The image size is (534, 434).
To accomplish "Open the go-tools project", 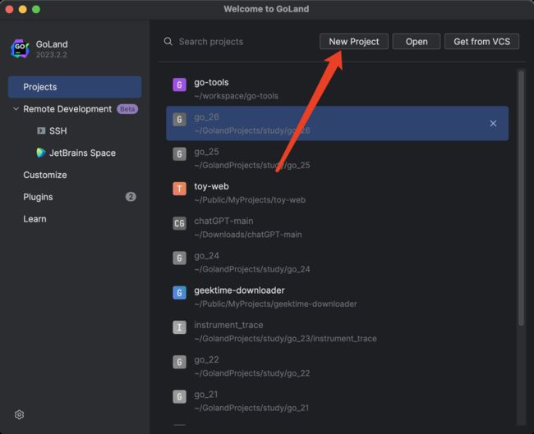I will tap(337, 89).
